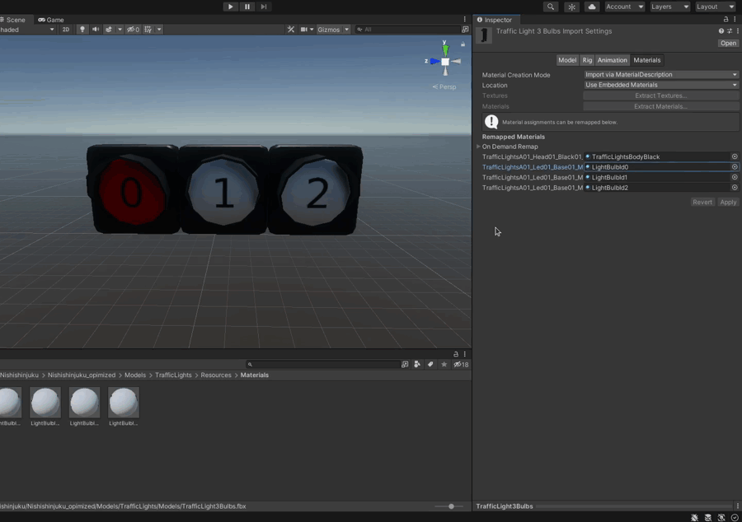Open the scene effects options
This screenshot has height=522, width=742.
(x=120, y=29)
